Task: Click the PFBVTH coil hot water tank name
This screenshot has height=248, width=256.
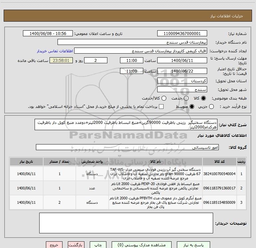Action: [x=156, y=202]
